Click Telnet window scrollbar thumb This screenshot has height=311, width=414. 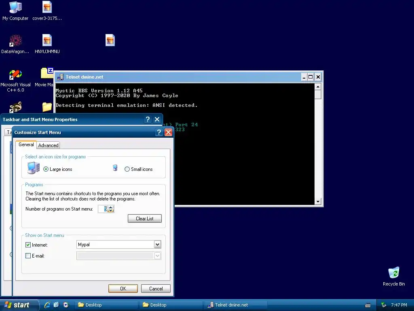[318, 95]
